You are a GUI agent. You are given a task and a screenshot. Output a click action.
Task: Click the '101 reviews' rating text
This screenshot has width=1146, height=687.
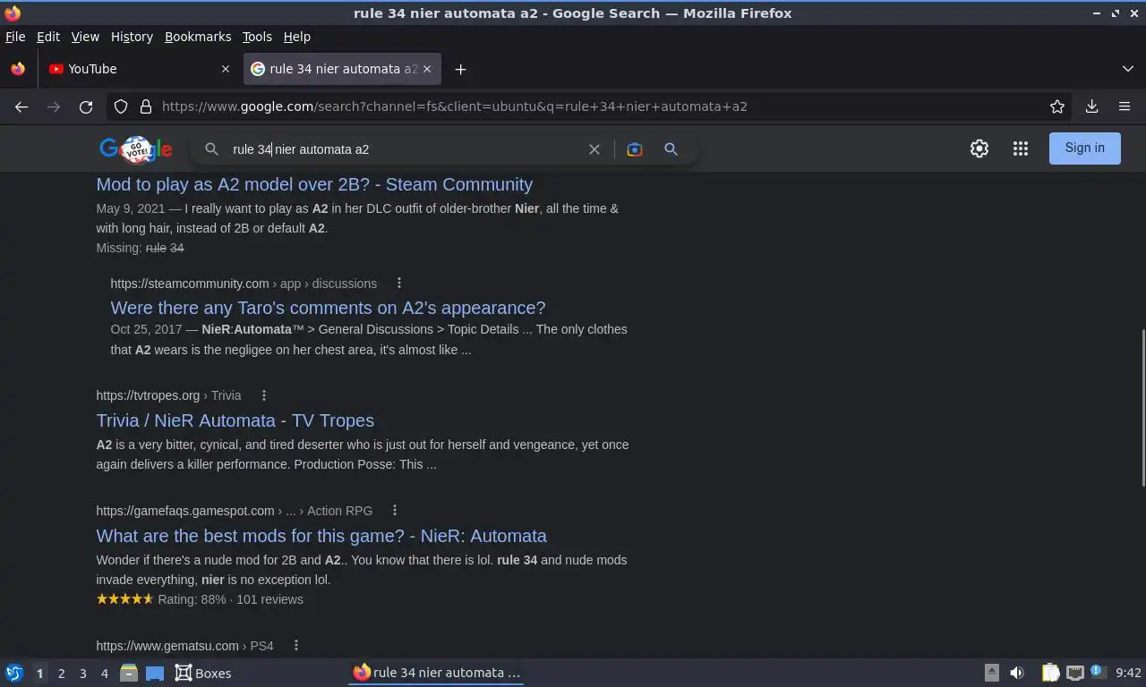(269, 599)
